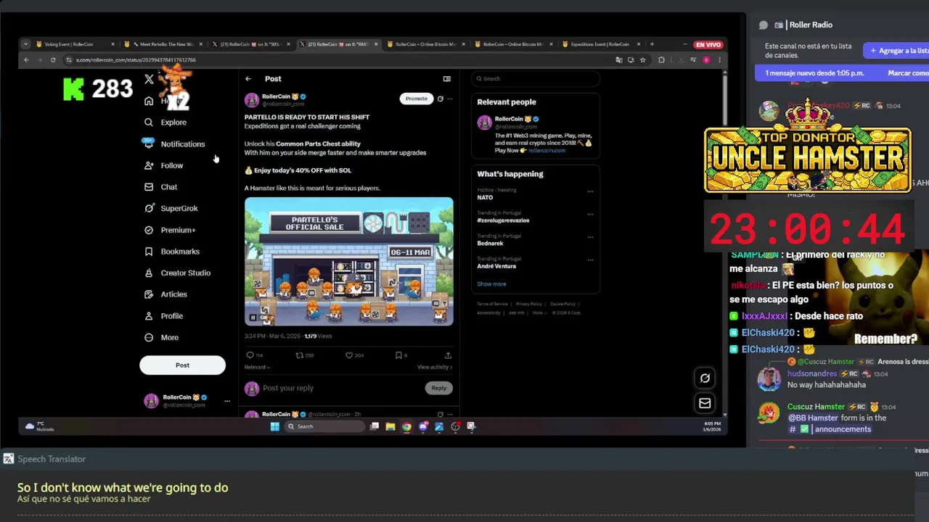Click the X Search box

tap(536, 79)
